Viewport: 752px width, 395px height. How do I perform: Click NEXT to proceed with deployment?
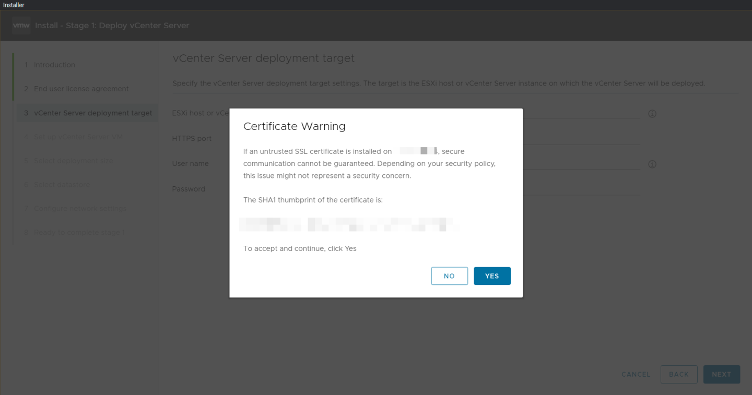[x=721, y=374]
